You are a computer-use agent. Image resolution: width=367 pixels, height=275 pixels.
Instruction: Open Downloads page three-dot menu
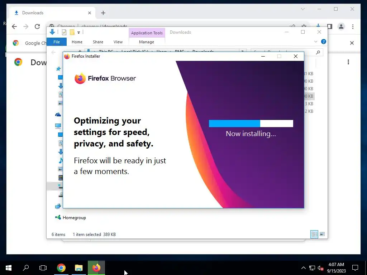348,62
